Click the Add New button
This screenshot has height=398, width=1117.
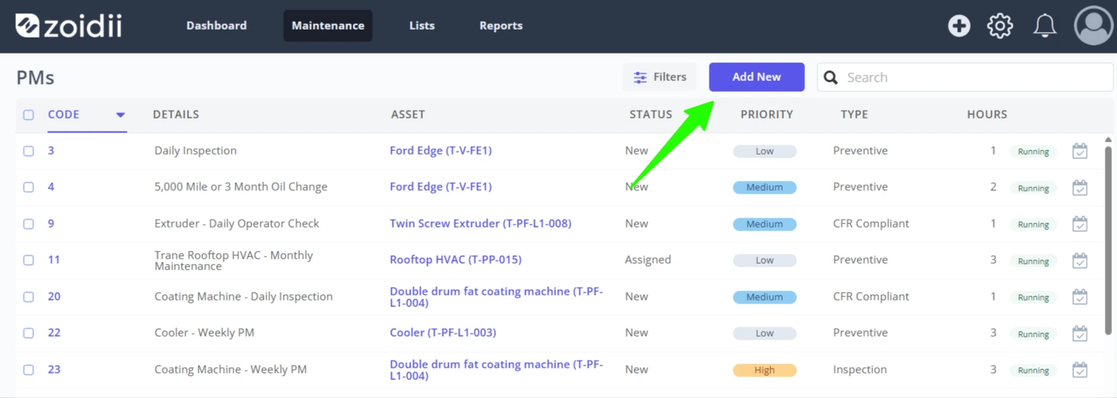[x=756, y=77]
